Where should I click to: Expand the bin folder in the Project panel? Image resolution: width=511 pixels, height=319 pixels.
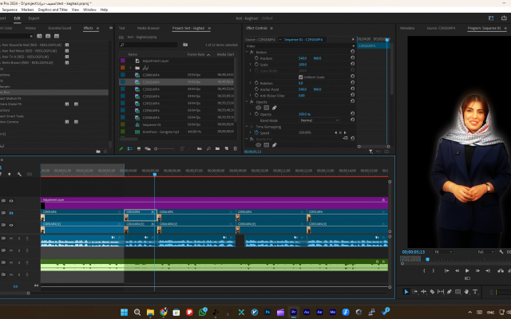point(130,69)
